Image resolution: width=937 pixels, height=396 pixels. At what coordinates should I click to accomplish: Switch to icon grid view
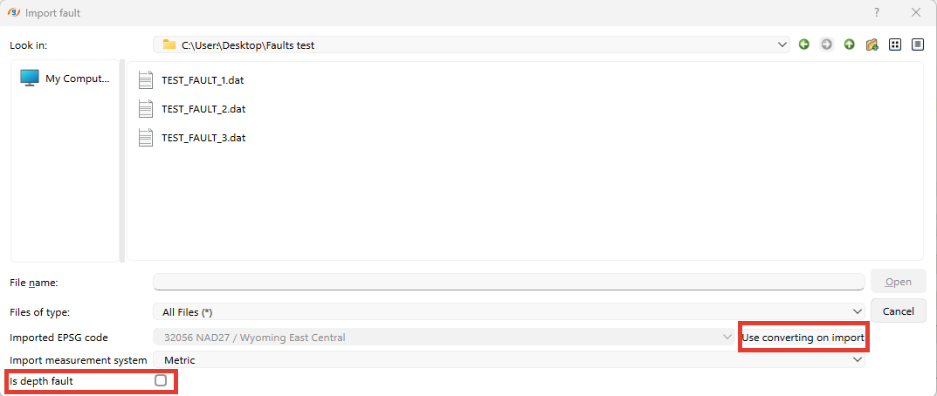tap(894, 44)
